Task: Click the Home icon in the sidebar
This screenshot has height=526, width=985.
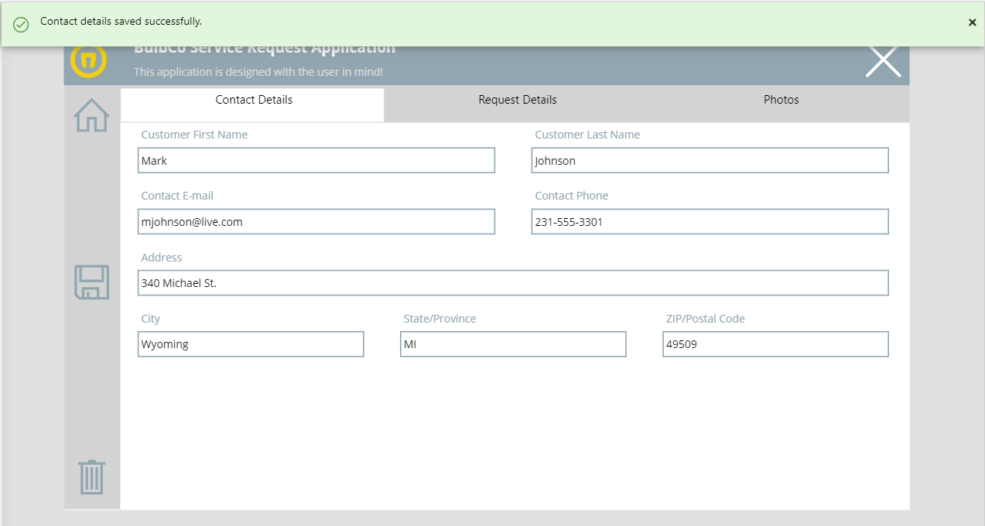Action: (x=91, y=114)
